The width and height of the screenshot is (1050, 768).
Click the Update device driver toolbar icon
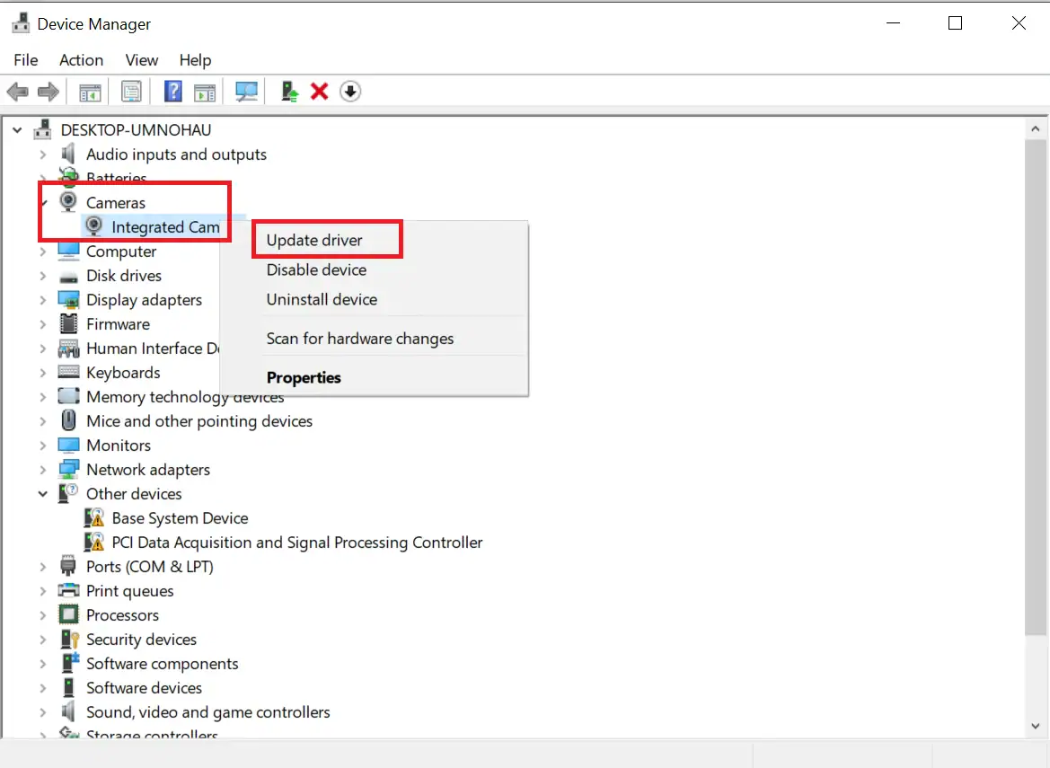pos(289,92)
